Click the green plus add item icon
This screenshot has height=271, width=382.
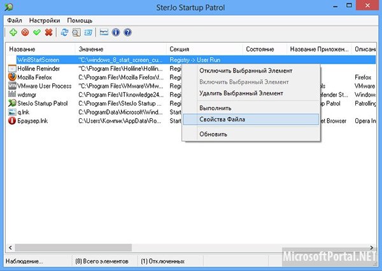point(13,32)
